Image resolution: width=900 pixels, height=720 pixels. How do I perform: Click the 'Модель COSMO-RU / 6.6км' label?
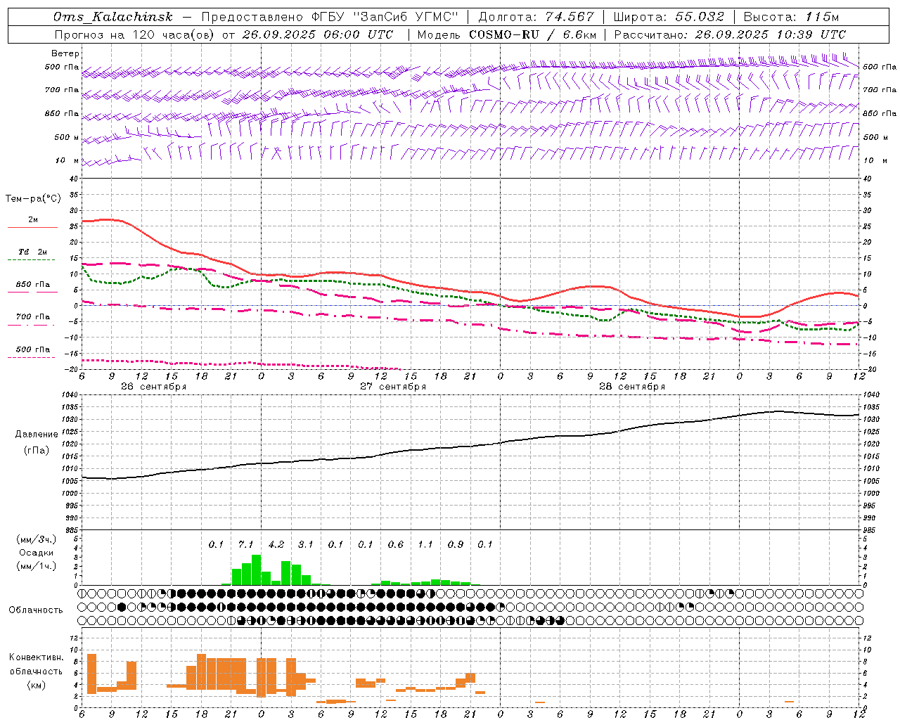click(507, 34)
